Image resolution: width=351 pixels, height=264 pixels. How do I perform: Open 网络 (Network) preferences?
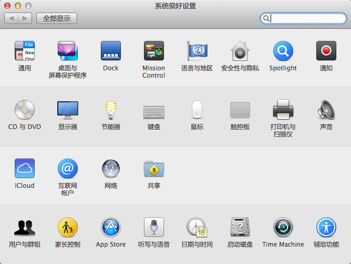tap(111, 168)
